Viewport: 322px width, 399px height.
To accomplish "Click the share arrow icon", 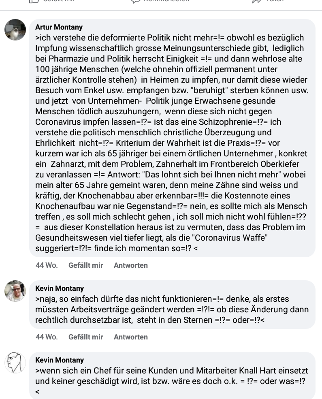I will [256, 1].
